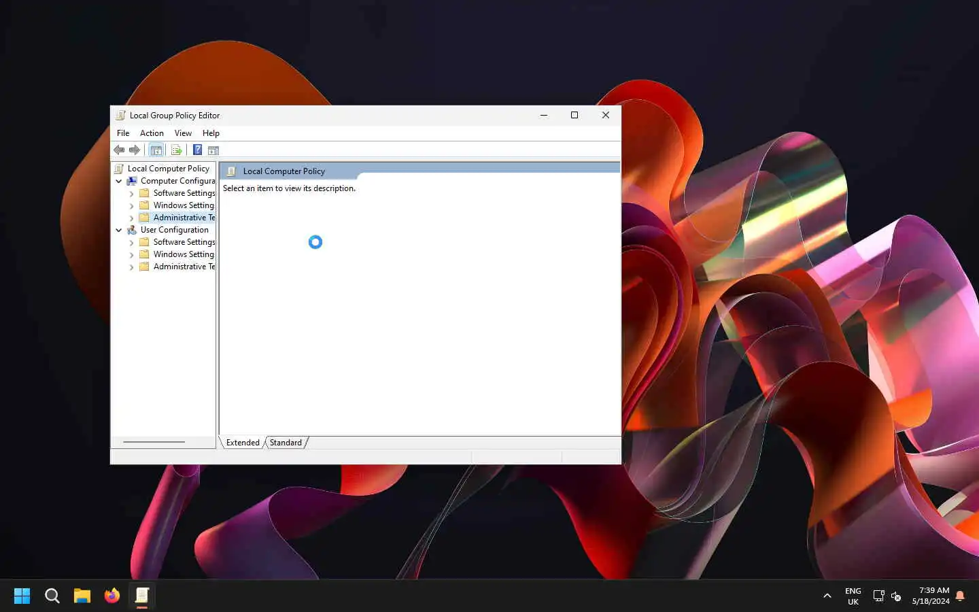The image size is (979, 612).
Task: Minimize the Local Group Policy Editor window
Action: point(544,116)
